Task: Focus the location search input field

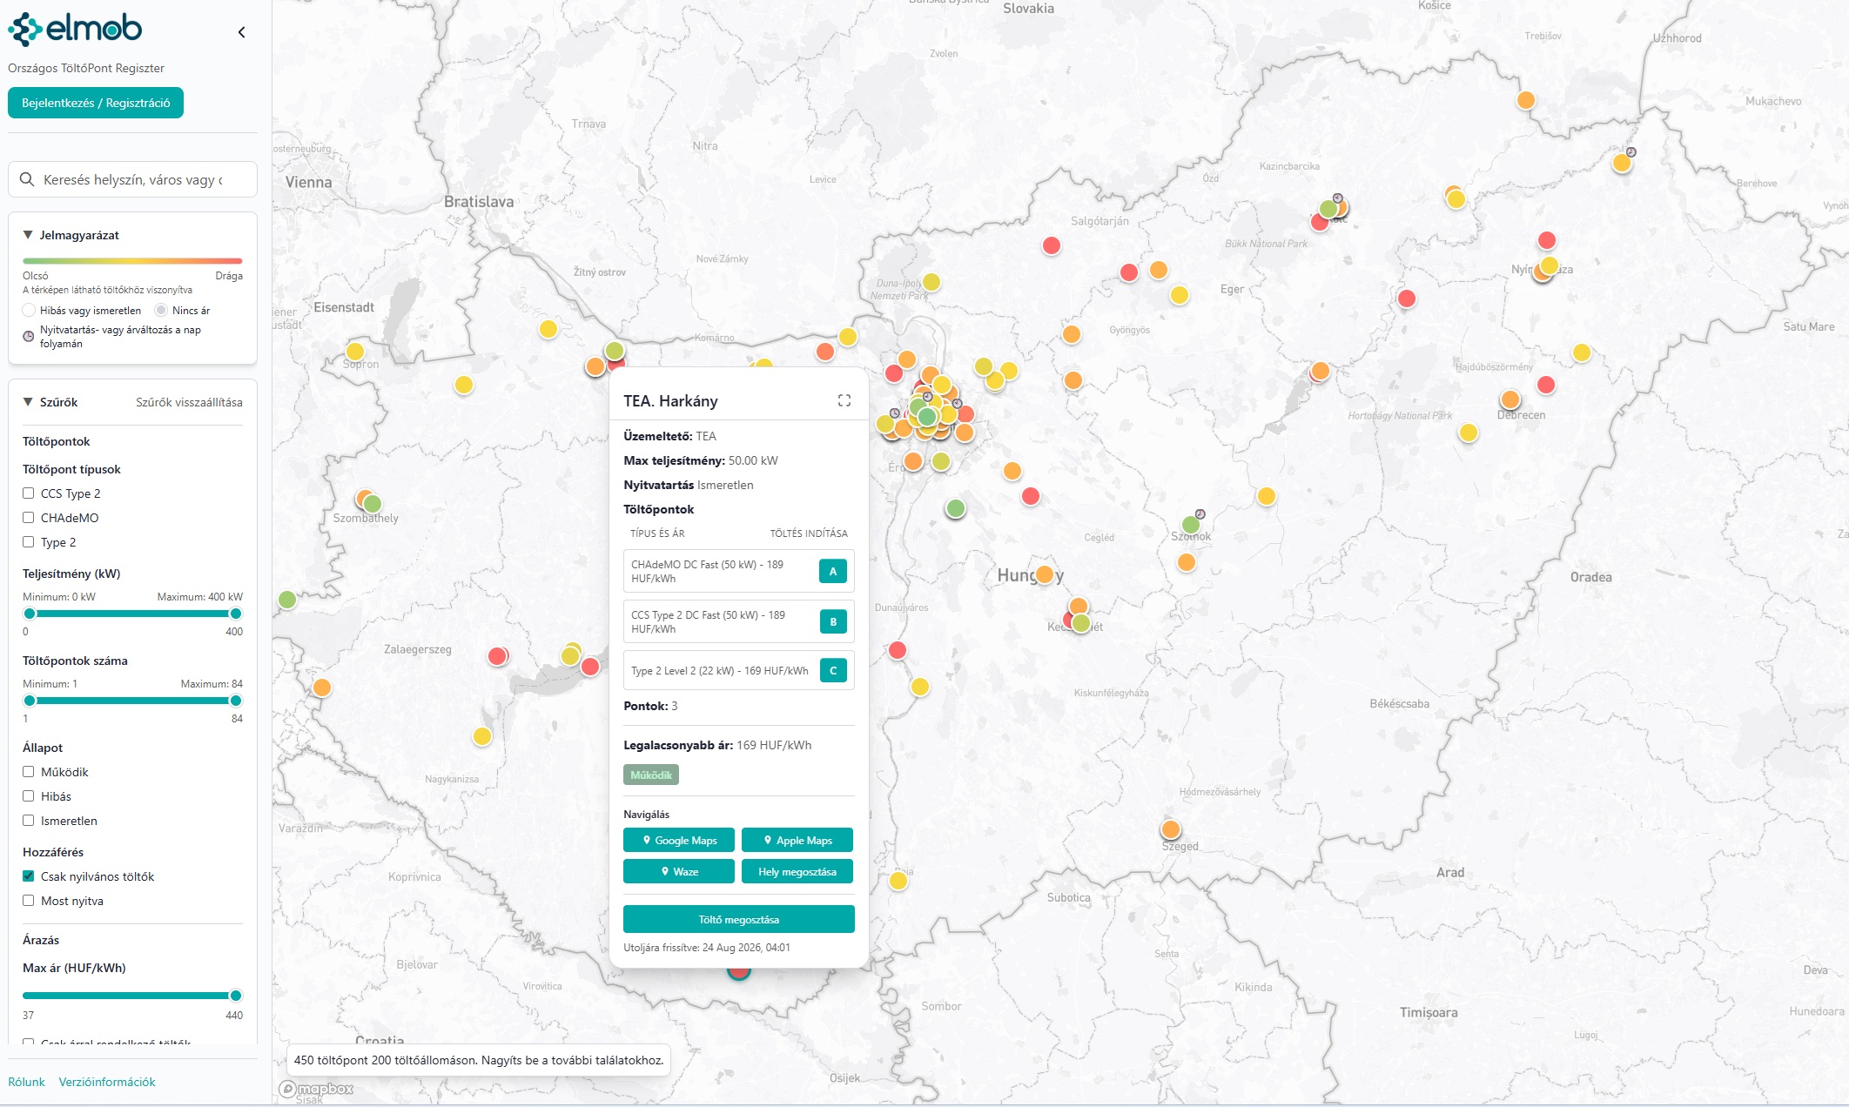Action: click(x=132, y=179)
